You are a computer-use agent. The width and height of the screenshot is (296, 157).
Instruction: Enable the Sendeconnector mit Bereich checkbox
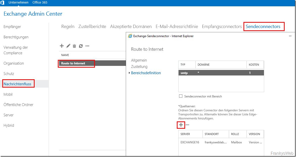pos(181,96)
